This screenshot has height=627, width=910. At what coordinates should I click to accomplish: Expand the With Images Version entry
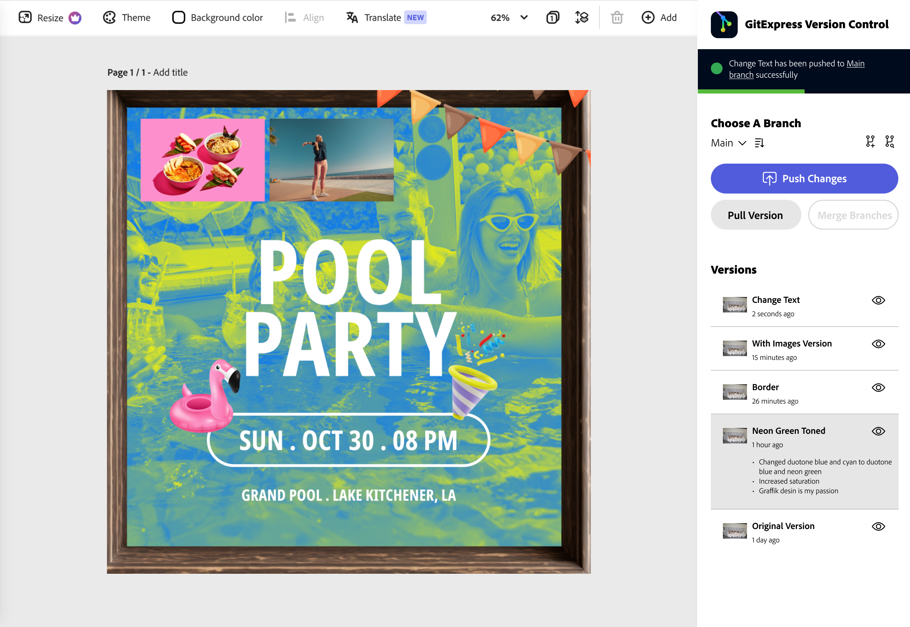(791, 344)
